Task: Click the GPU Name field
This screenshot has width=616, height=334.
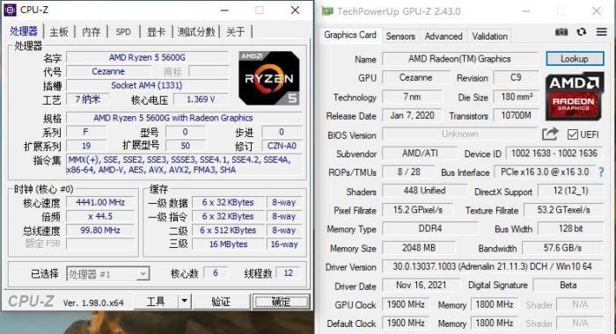Action: pyautogui.click(x=459, y=59)
